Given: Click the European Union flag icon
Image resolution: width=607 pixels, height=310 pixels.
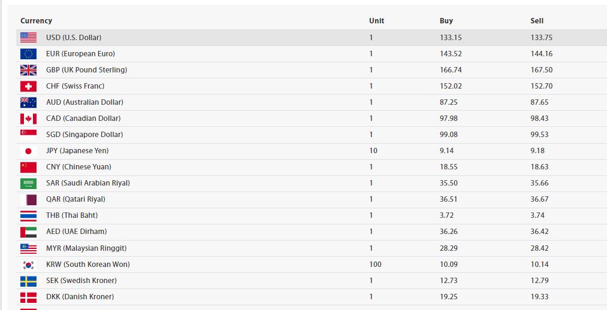Looking at the screenshot, I should point(28,54).
